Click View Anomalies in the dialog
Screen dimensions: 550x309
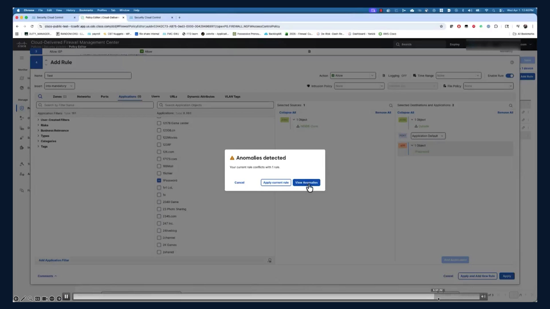(x=306, y=183)
